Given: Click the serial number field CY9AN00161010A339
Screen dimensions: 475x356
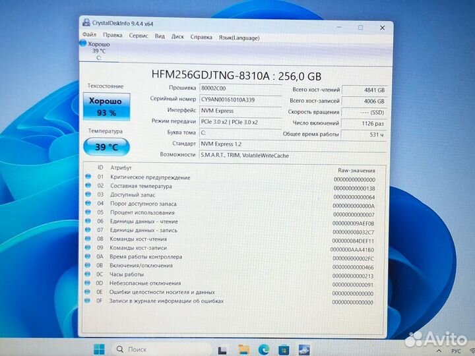Looking at the screenshot, I should [x=240, y=100].
